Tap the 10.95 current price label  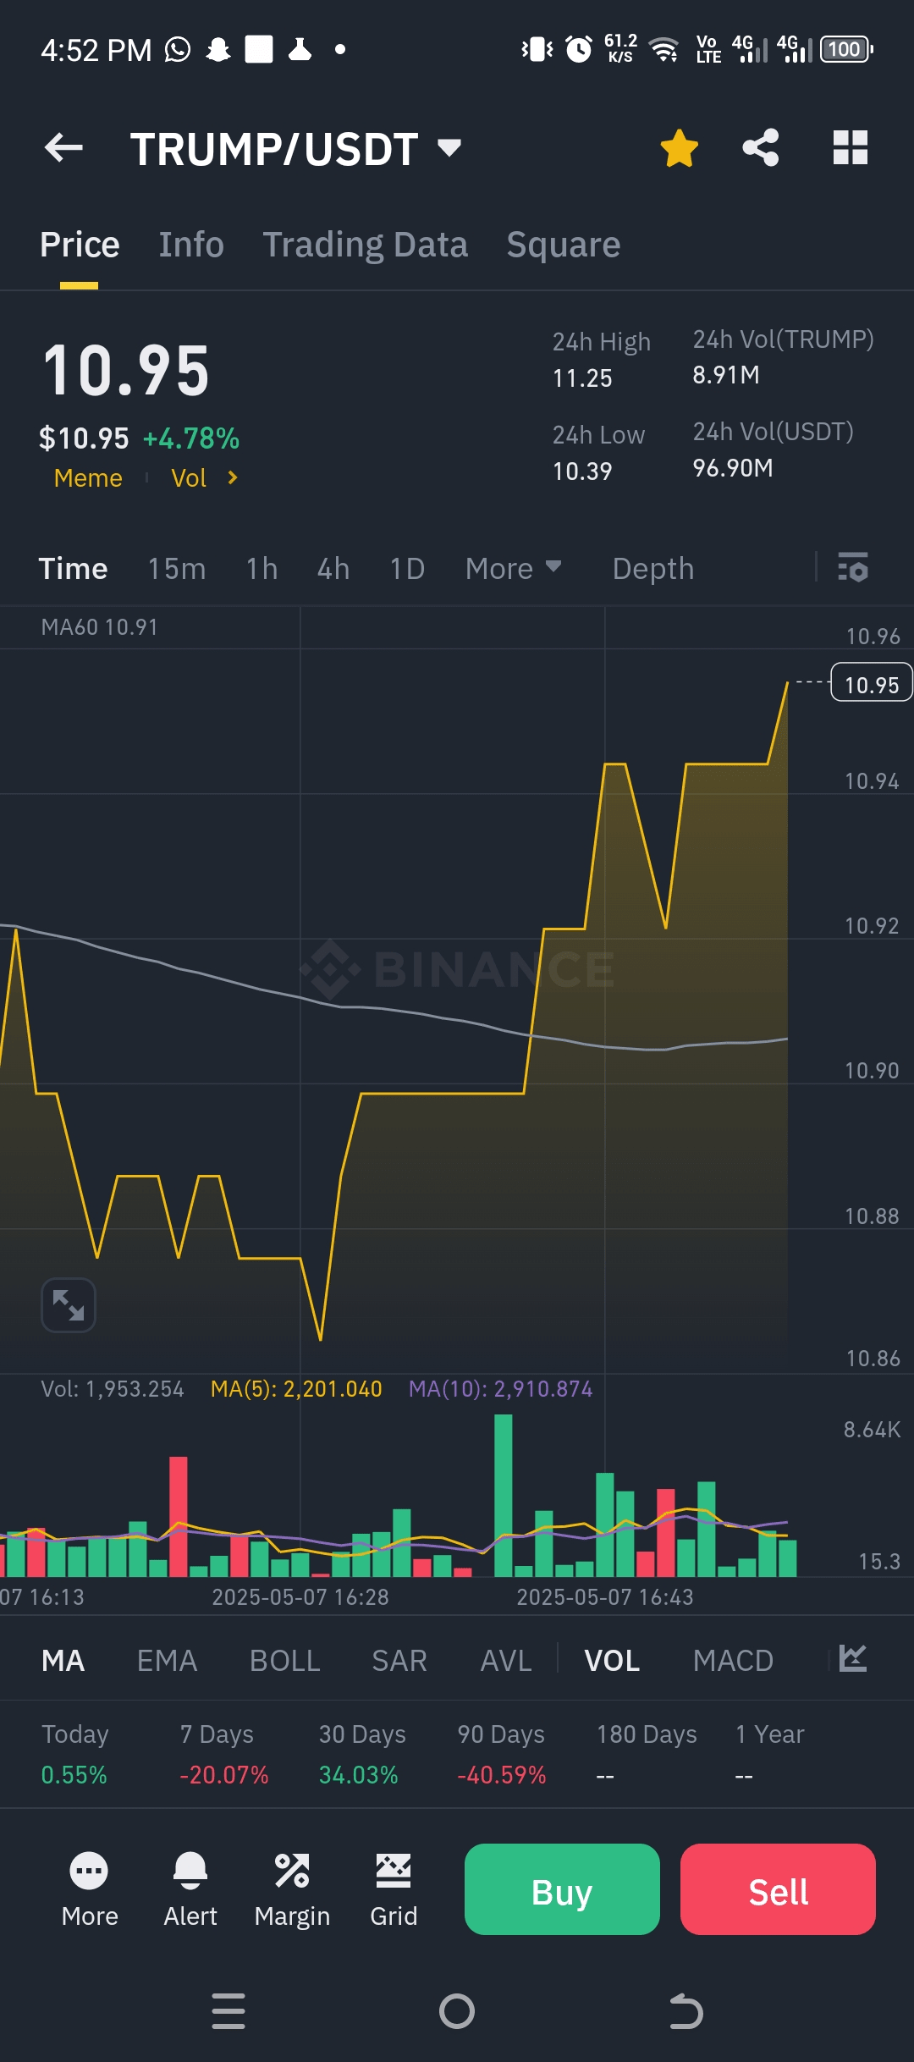point(872,684)
